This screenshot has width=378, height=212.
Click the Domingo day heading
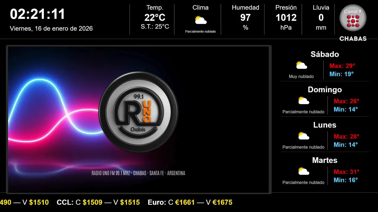click(325, 90)
